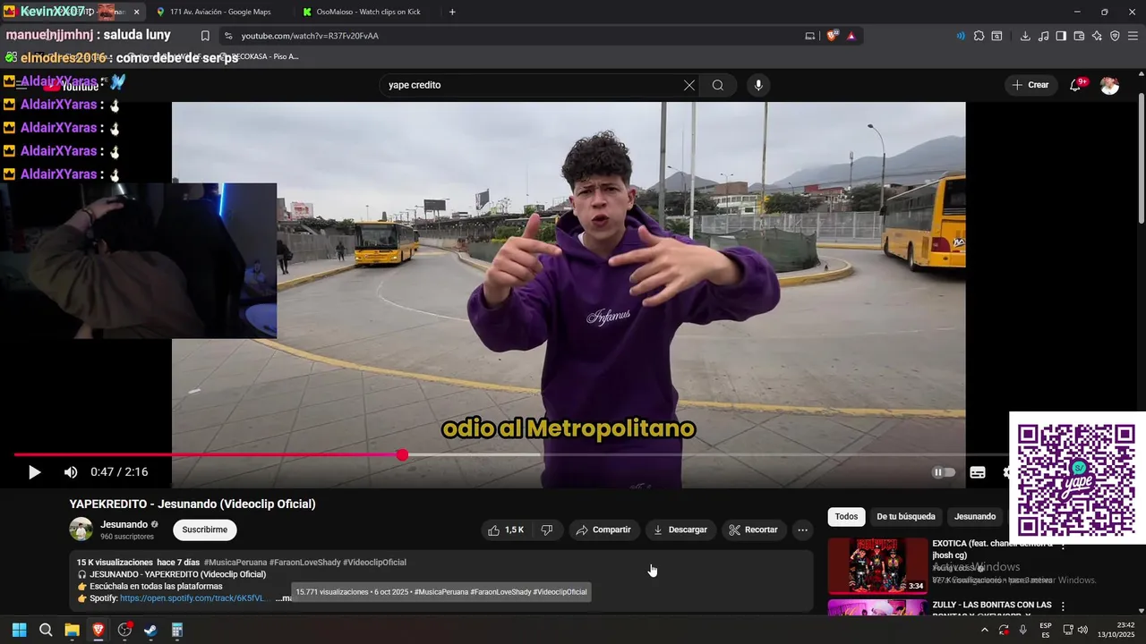This screenshot has height=644, width=1146.
Task: Open the browser downloads arrow icon
Action: click(x=1025, y=36)
